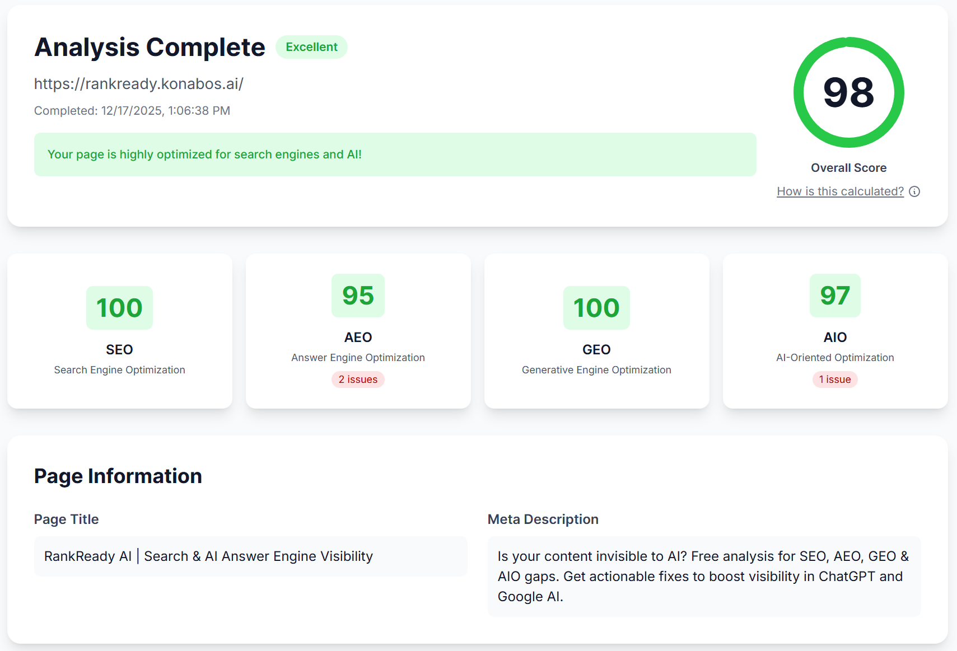957x651 pixels.
Task: Open the GEO score card
Action: pyautogui.click(x=597, y=331)
